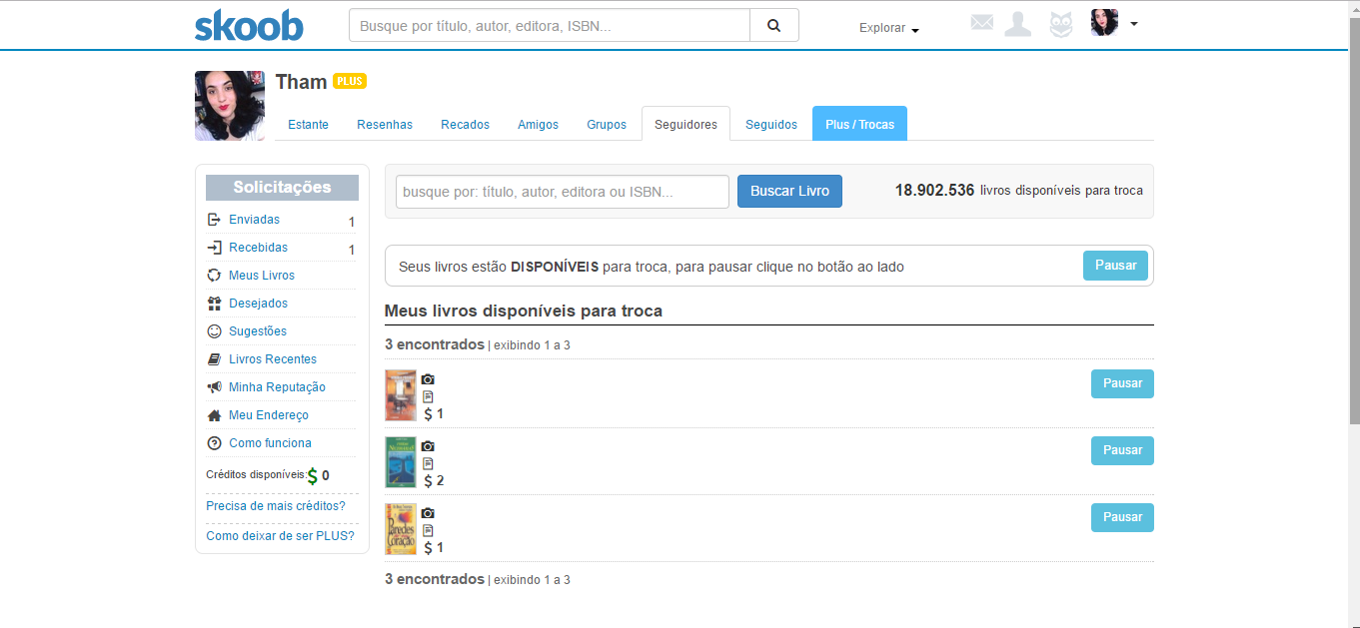Screen dimensions: 1360x628
Task: Click the camera icon on Paredes do Coração
Action: click(x=428, y=513)
